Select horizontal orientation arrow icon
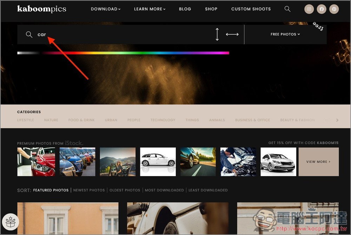Viewport: 351px width, 235px height. pos(232,34)
